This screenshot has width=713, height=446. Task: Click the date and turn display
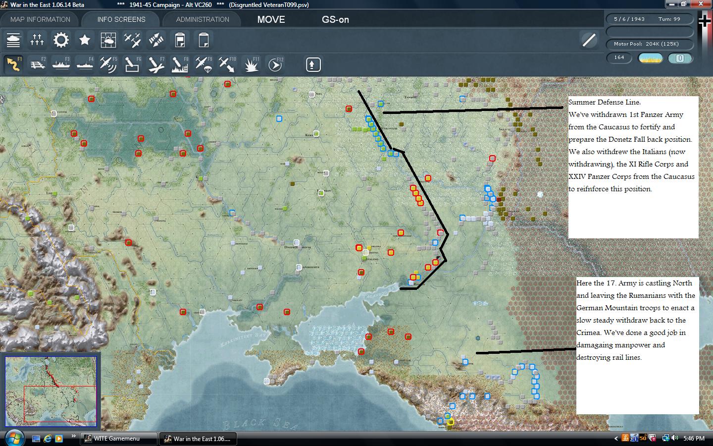coord(650,19)
